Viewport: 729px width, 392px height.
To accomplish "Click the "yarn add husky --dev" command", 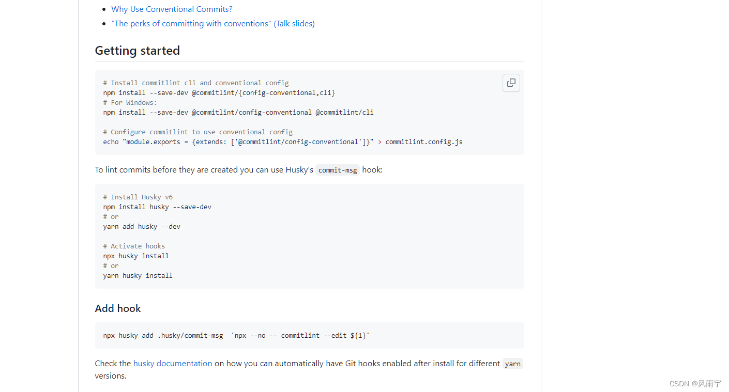I will pos(142,226).
